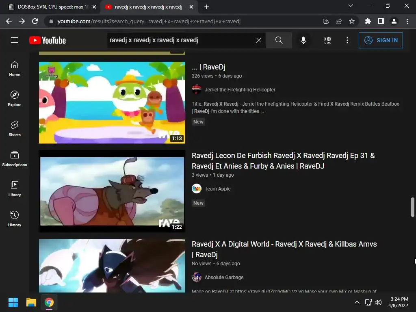Open Library in the sidebar
The width and height of the screenshot is (416, 312).
[15, 188]
